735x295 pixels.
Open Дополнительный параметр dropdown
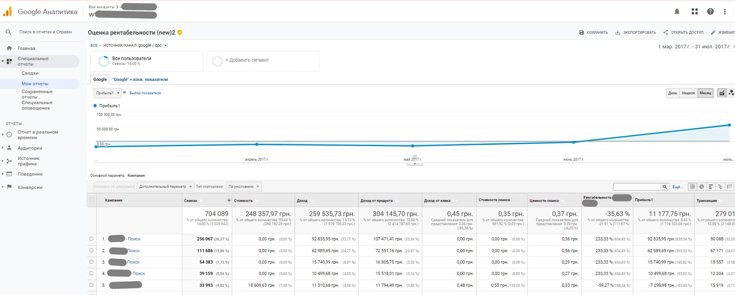pyautogui.click(x=165, y=187)
